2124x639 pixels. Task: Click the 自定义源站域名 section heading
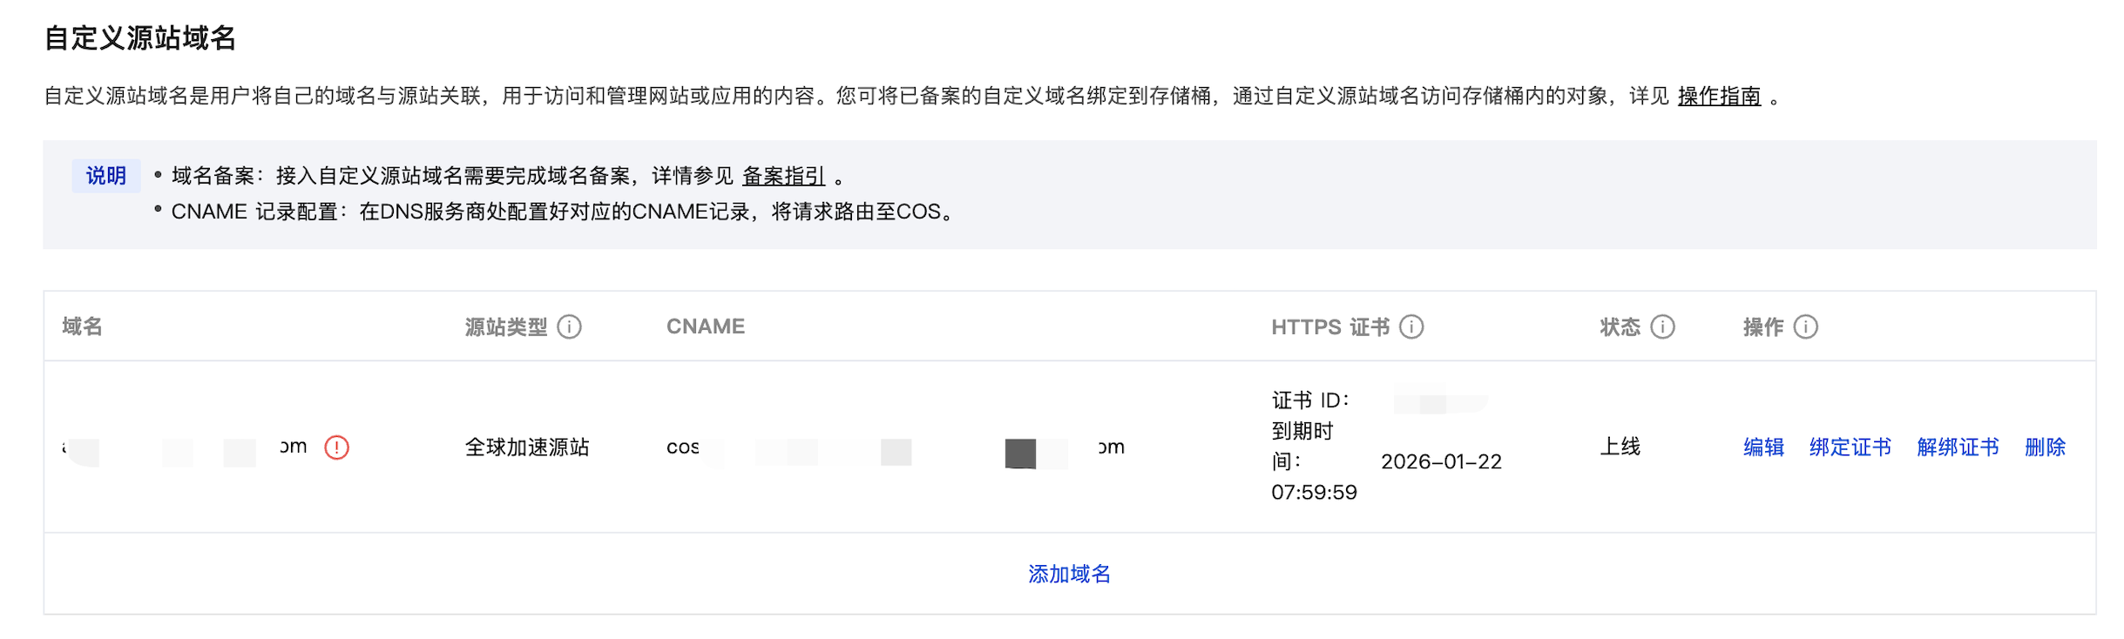(140, 38)
